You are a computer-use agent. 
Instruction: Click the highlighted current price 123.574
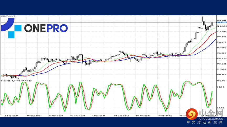tap(222, 23)
